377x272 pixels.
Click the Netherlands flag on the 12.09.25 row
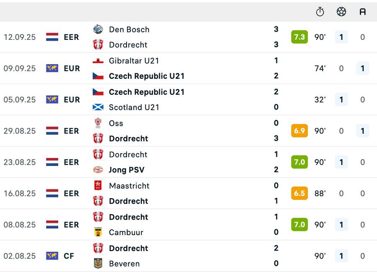[x=52, y=37]
